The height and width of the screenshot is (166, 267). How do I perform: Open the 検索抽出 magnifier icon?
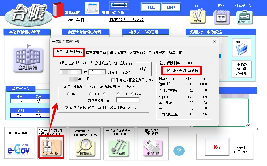tap(85, 147)
